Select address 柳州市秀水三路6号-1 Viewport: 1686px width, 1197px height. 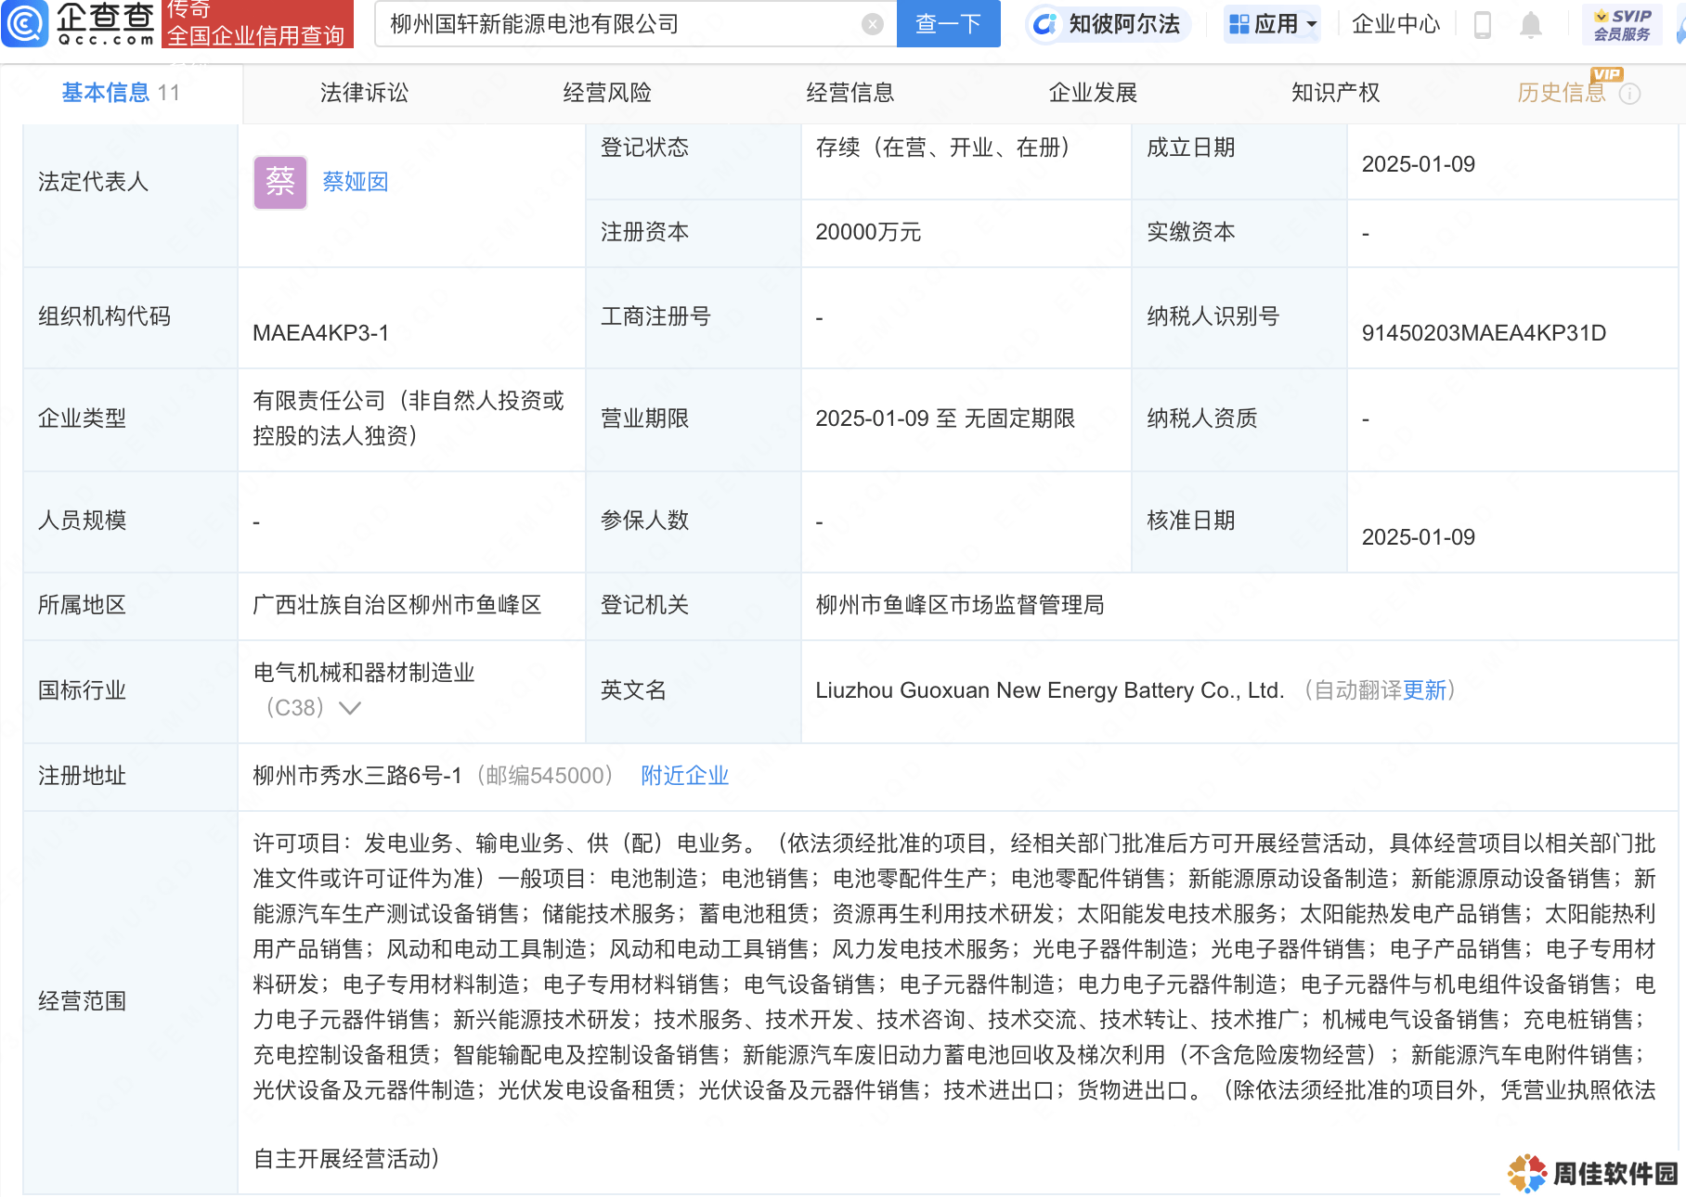pyautogui.click(x=357, y=776)
